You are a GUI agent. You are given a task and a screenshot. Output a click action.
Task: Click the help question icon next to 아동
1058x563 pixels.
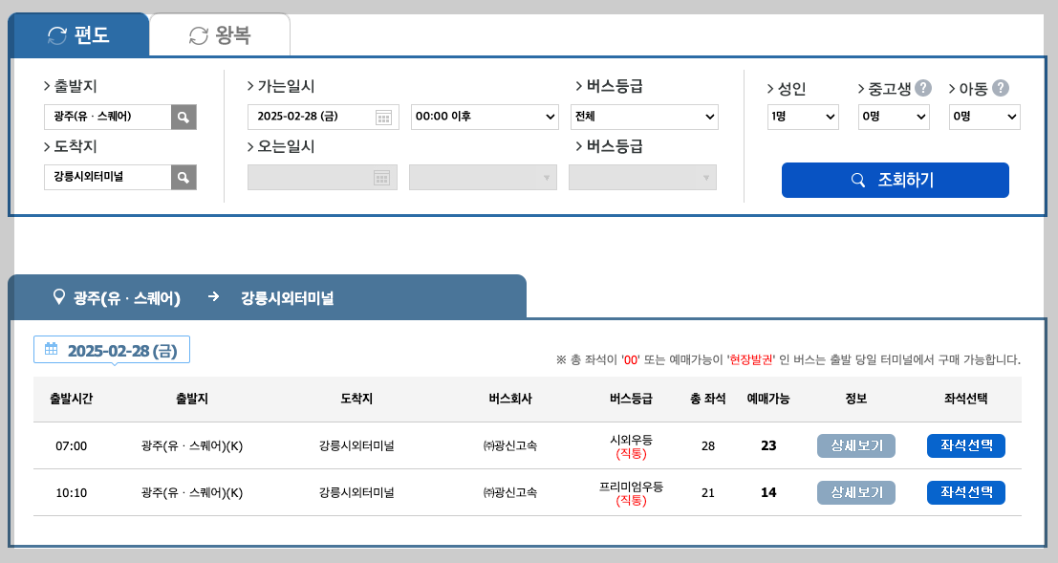tap(1003, 88)
